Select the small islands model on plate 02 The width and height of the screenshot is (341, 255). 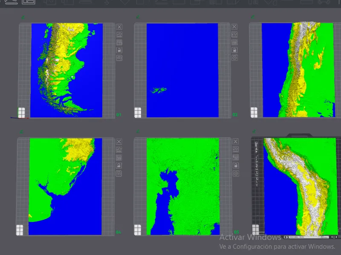point(182,70)
